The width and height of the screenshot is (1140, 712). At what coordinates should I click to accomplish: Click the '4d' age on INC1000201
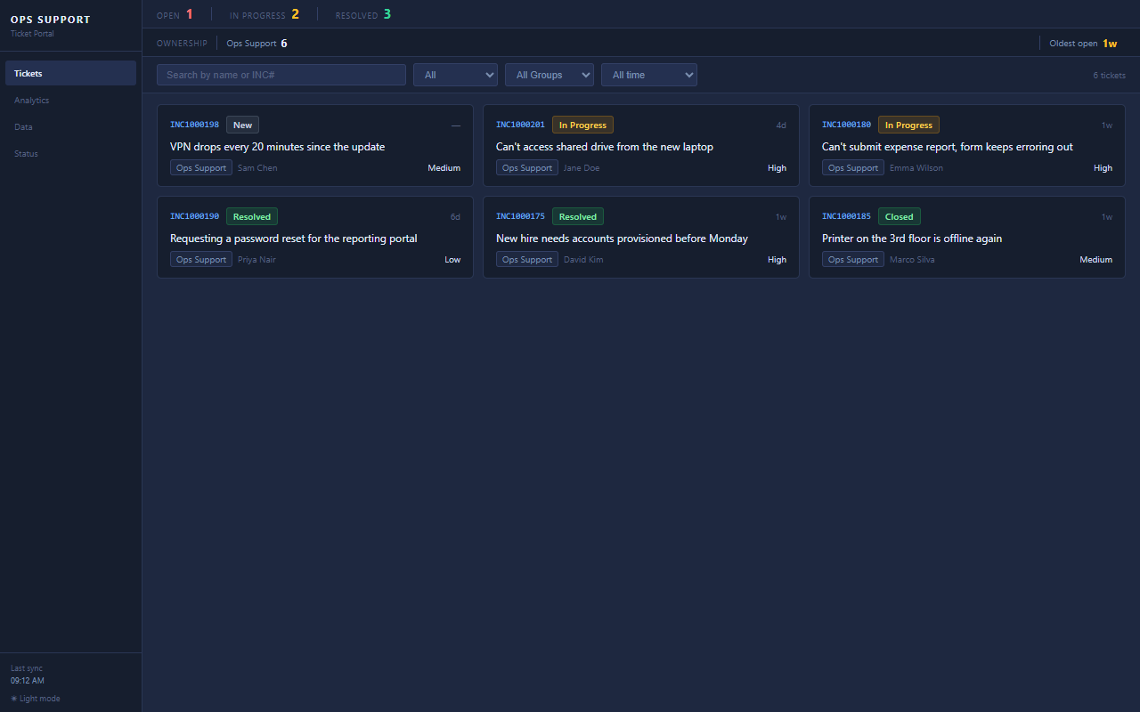click(x=781, y=125)
